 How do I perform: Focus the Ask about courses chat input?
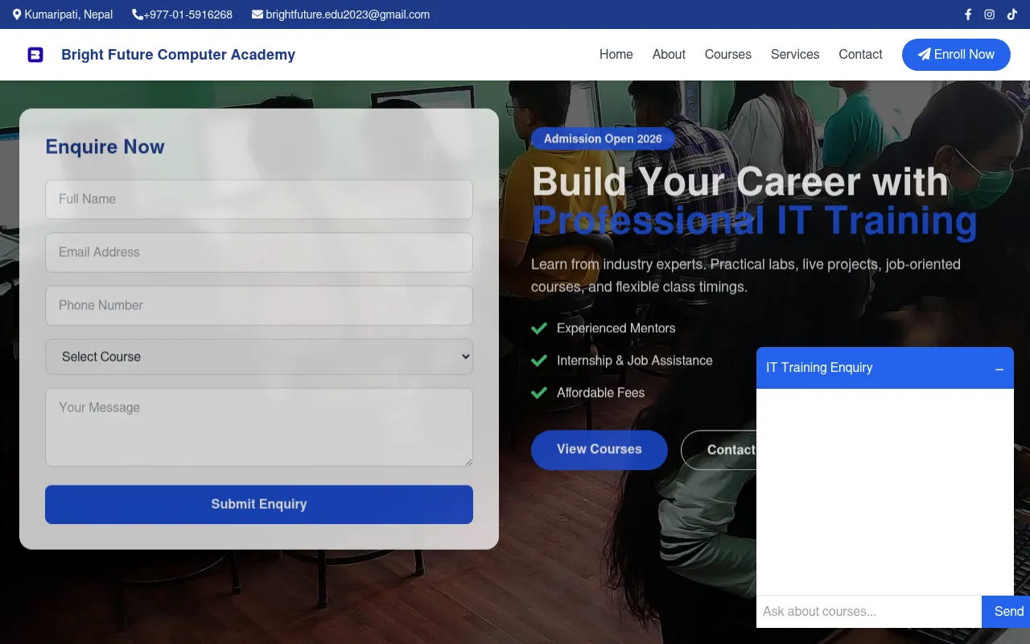tap(869, 612)
